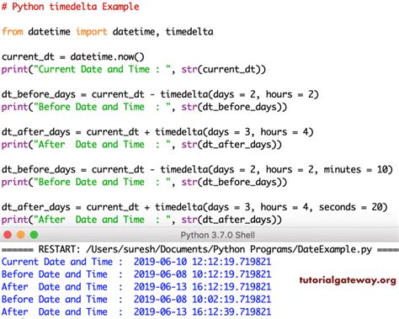Click output '2019-06-08 10:12:19.719821'
Image resolution: width=399 pixels, height=319 pixels.
(x=202, y=274)
